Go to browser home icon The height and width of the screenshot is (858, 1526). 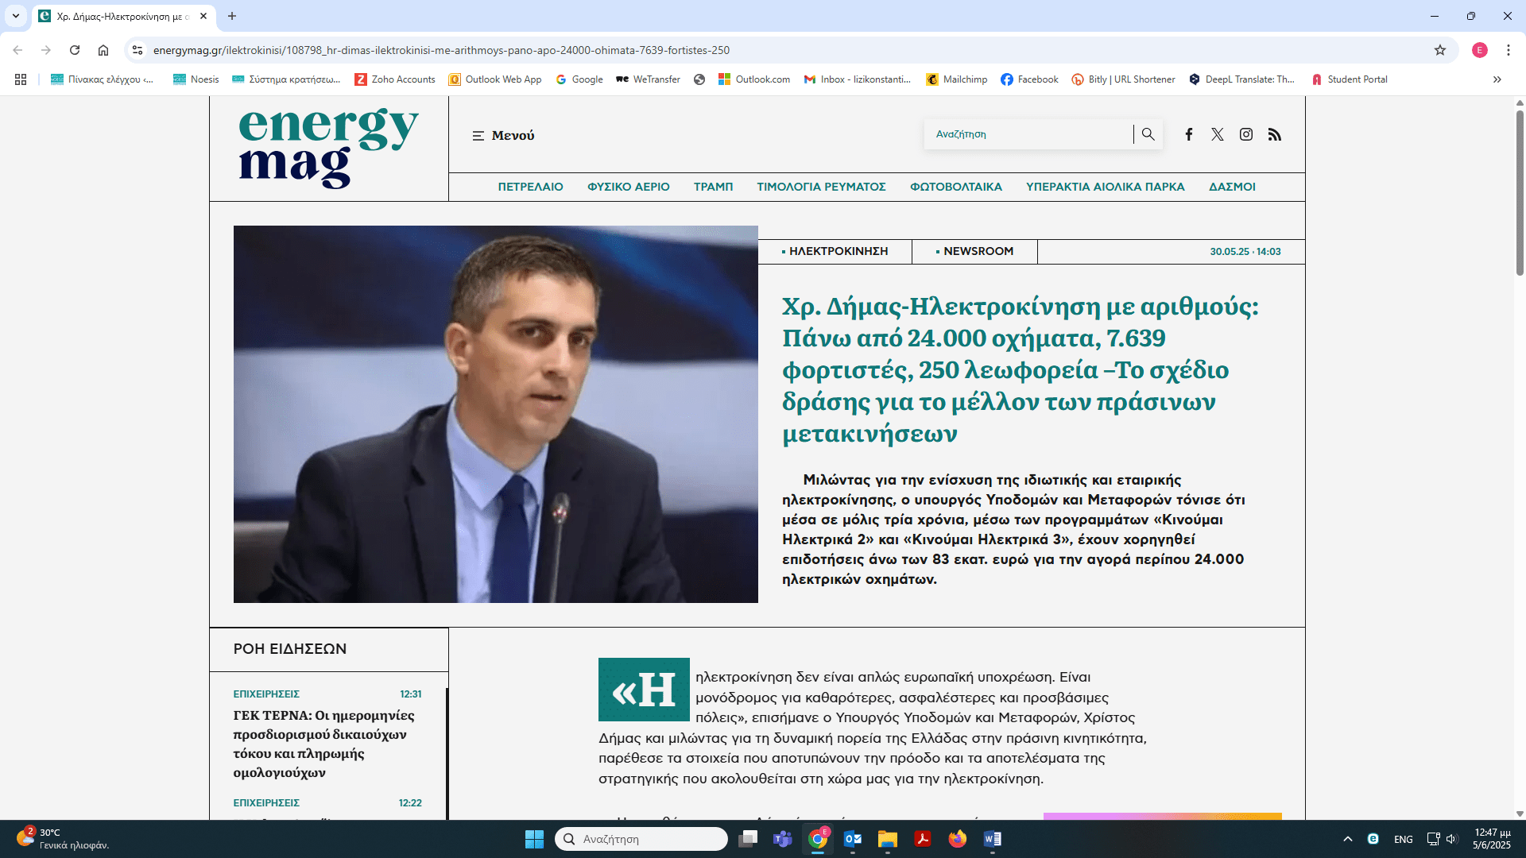(103, 50)
